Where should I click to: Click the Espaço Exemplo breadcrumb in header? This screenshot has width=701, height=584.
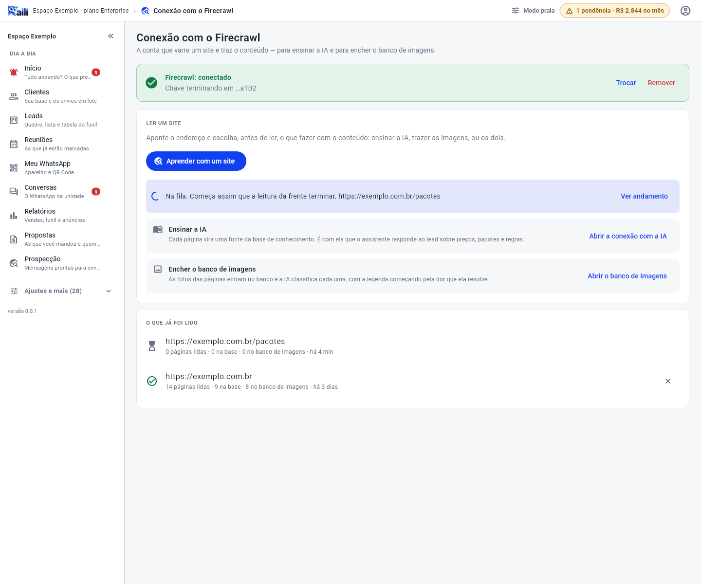pos(81,11)
